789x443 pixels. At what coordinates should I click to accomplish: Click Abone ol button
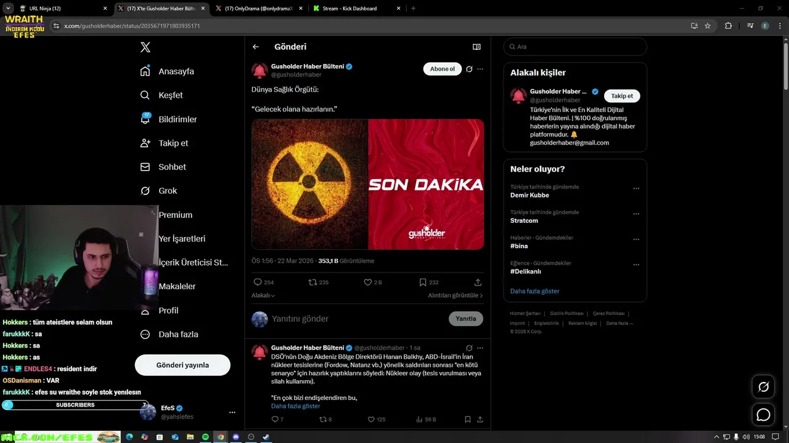pos(443,69)
